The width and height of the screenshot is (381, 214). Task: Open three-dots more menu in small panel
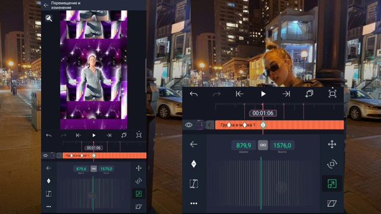49,206
